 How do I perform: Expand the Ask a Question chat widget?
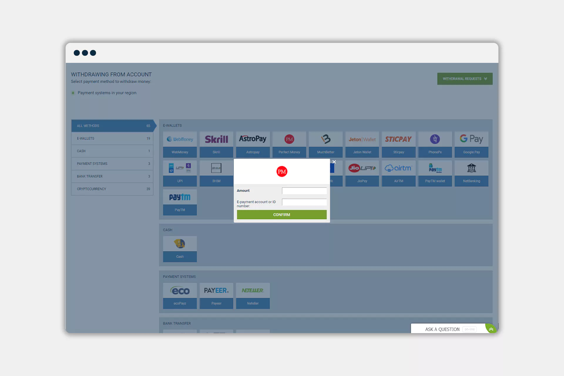491,329
